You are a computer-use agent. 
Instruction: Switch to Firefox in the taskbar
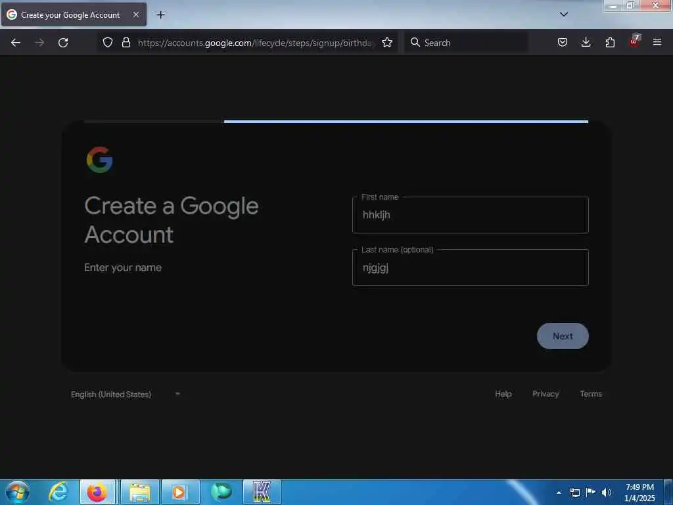tap(97, 492)
